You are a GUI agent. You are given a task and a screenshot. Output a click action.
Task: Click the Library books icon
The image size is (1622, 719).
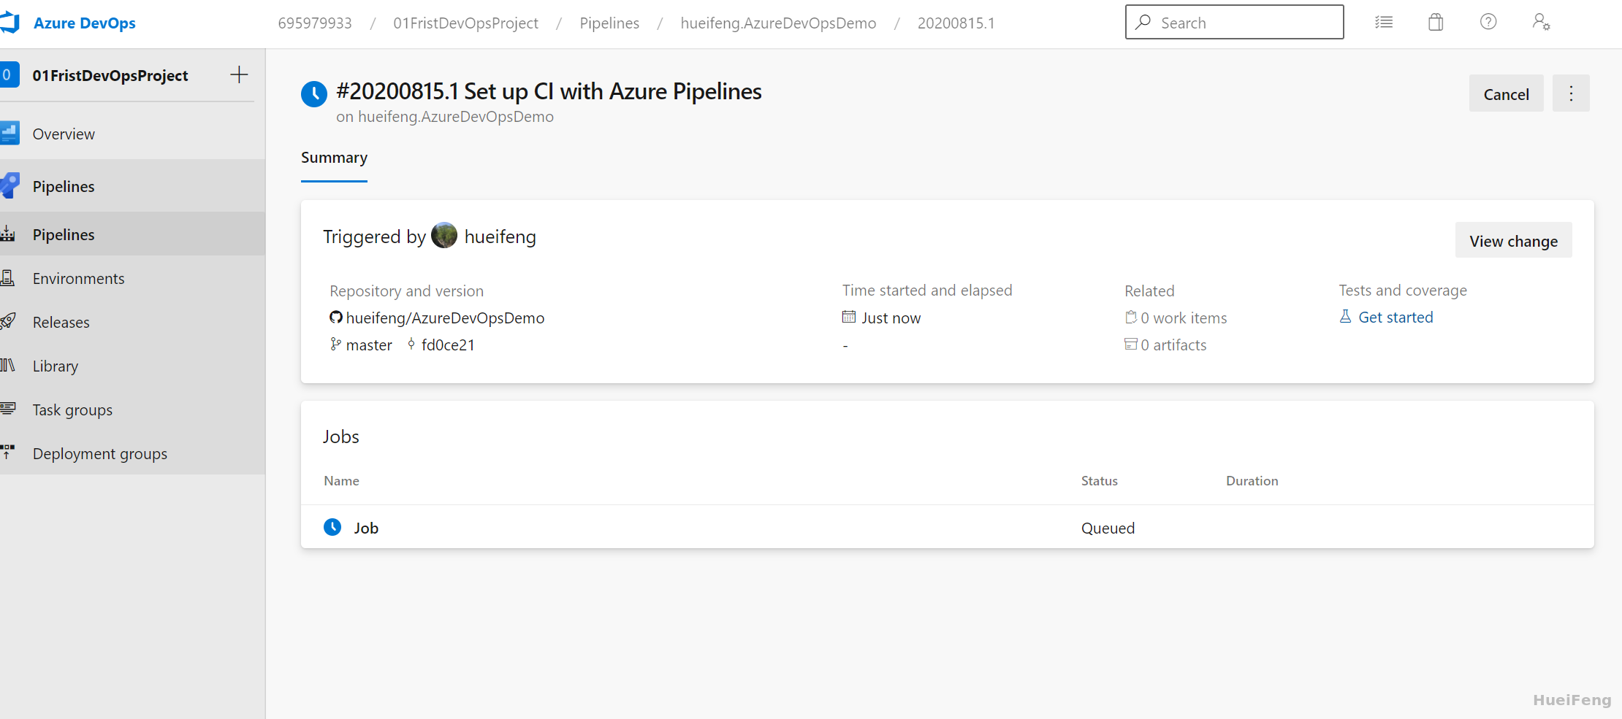click(8, 365)
